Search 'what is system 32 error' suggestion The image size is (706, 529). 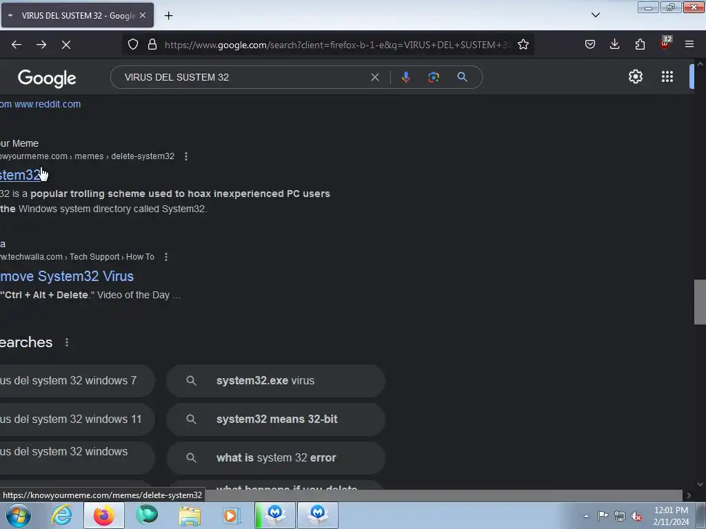pos(276,458)
